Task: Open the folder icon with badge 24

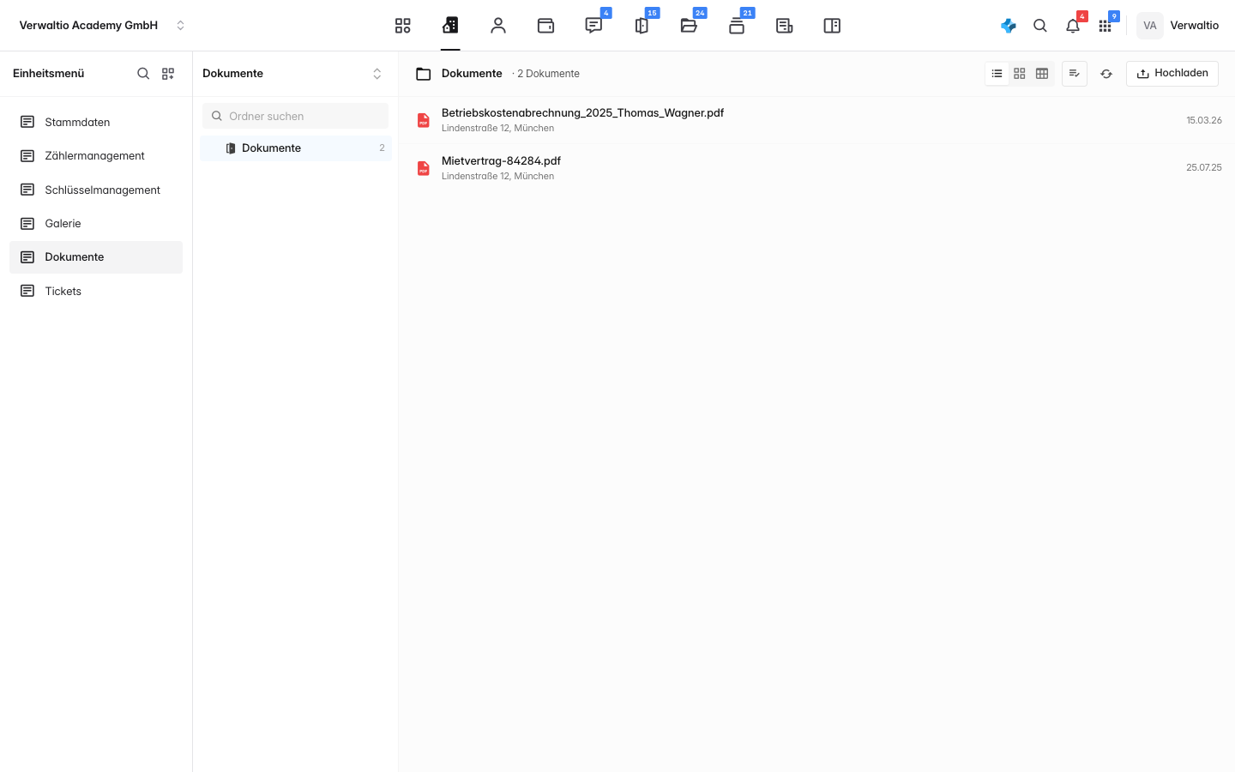Action: pyautogui.click(x=689, y=26)
